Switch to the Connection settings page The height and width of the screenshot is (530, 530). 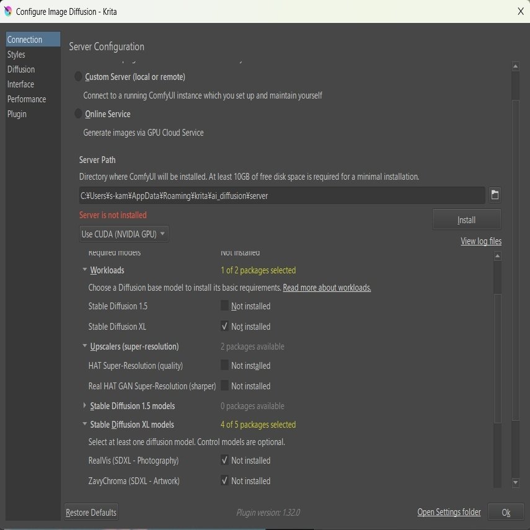tap(33, 39)
